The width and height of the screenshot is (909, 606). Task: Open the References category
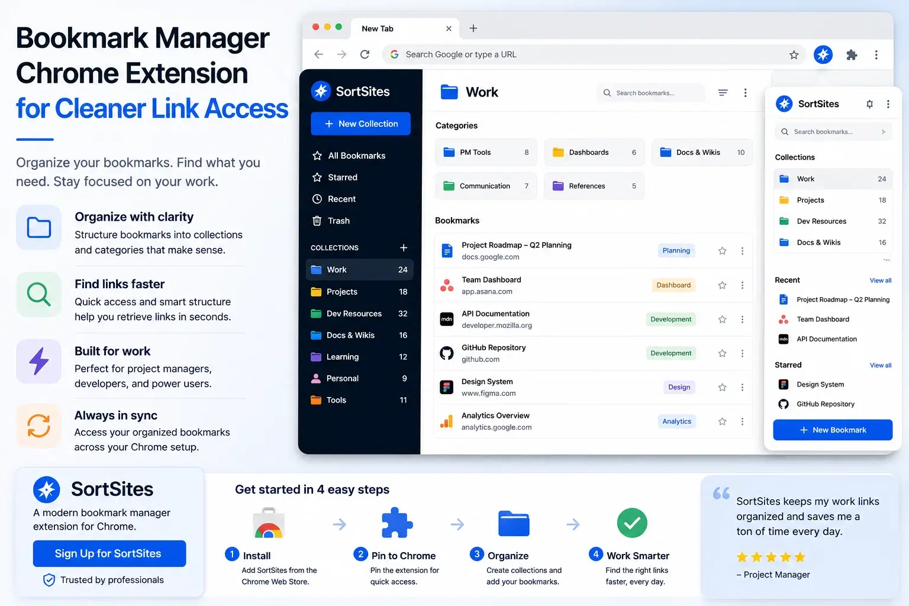coord(594,186)
